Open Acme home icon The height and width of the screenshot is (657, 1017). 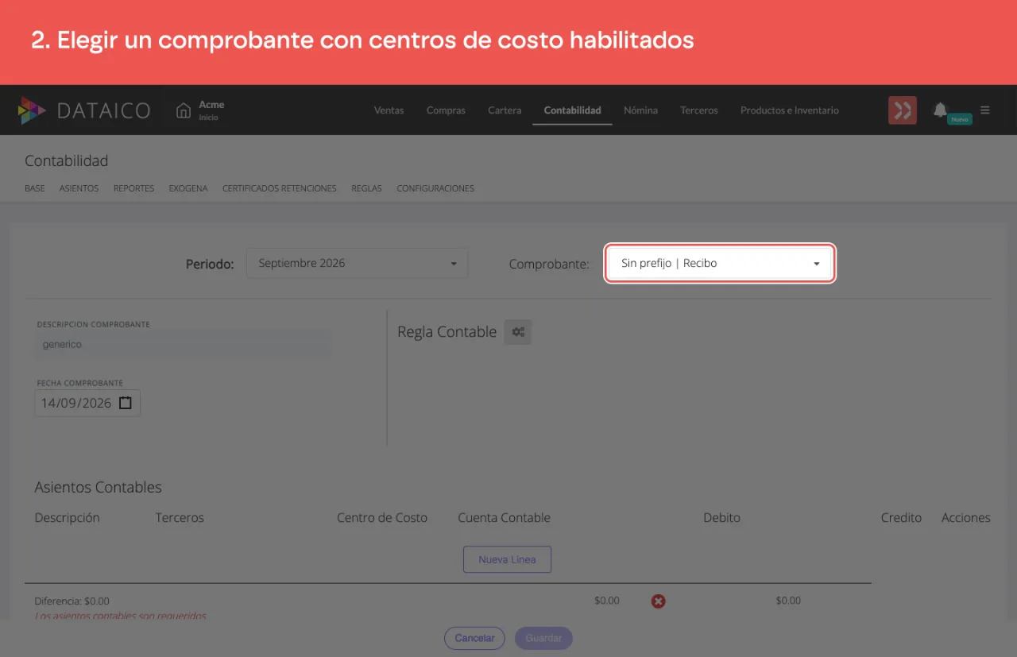(x=184, y=110)
